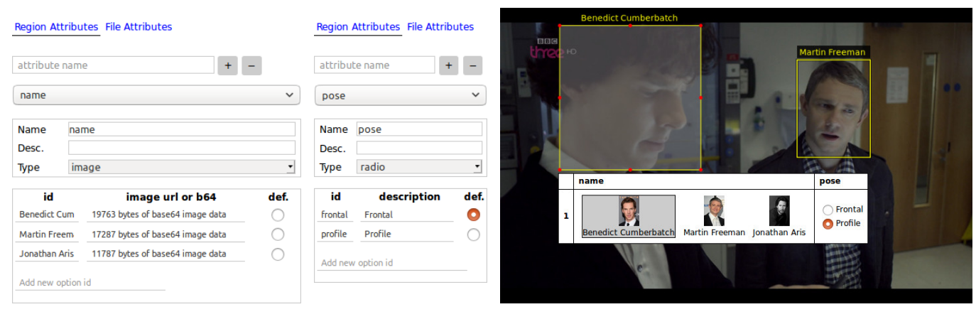This screenshot has height=324, width=976.
Task: Set Martin Freem option as default
Action: pos(278,234)
